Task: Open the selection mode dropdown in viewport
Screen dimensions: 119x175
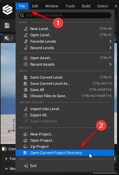Action: 9,38
